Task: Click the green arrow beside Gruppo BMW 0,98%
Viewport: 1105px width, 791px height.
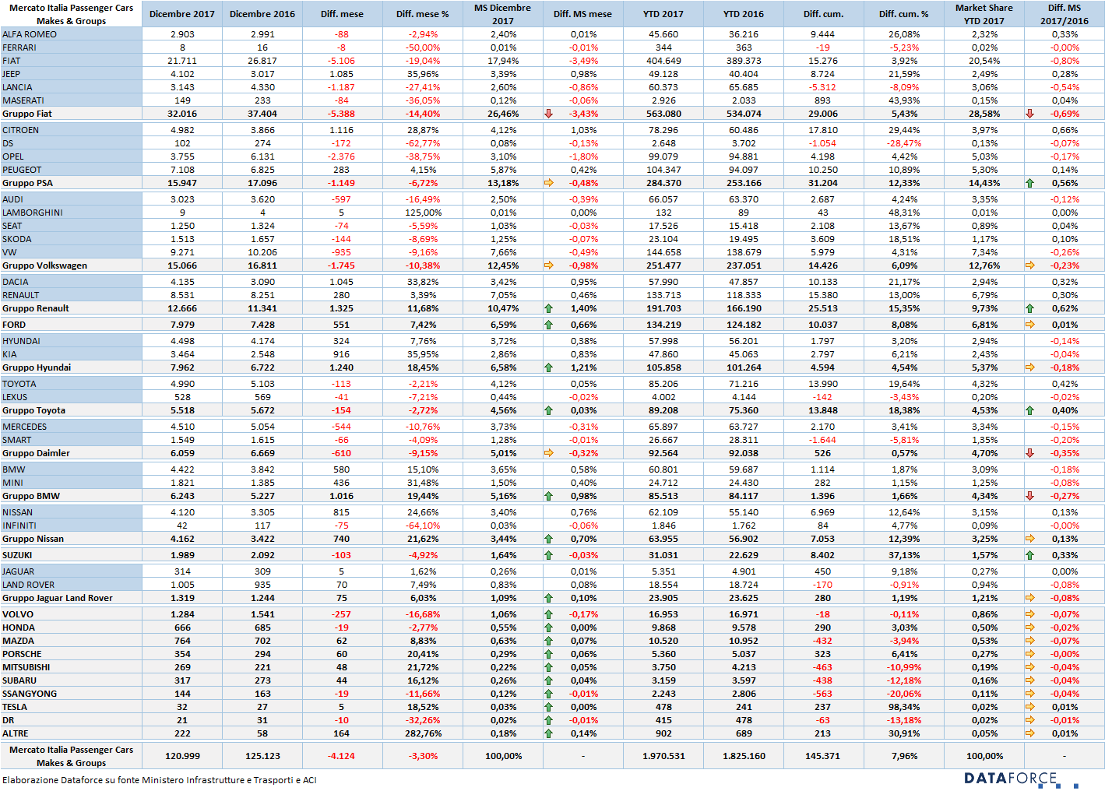Action: [548, 496]
